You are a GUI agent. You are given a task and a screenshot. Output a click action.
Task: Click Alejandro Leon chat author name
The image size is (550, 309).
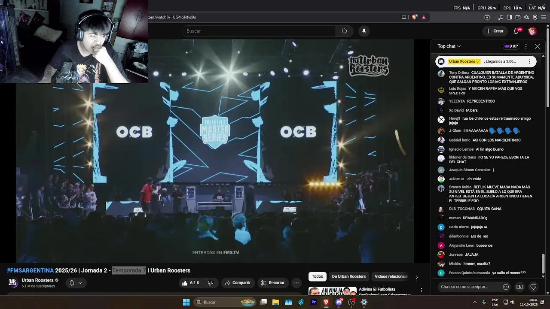point(461,245)
